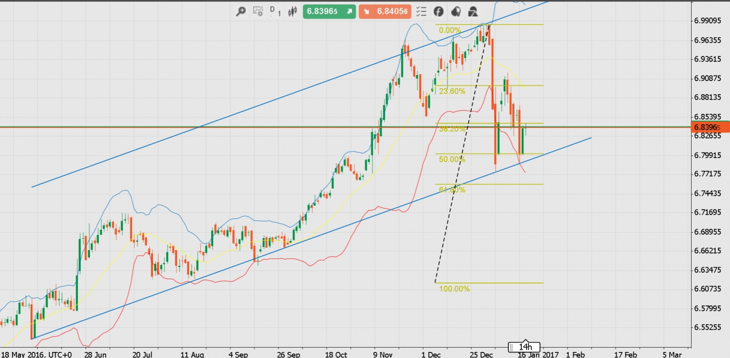Click the 6.93615 price axis label
Image resolution: width=730 pixels, height=358 pixels.
coord(707,59)
